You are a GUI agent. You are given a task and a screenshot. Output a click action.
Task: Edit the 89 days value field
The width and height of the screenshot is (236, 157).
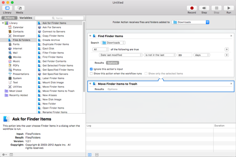(x=185, y=55)
